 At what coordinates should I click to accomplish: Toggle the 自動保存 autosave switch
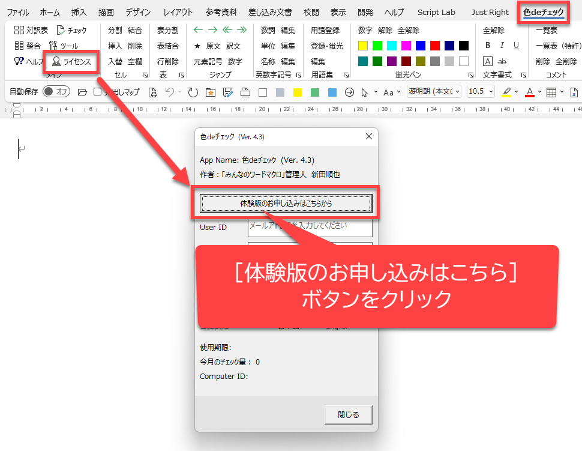coord(56,92)
